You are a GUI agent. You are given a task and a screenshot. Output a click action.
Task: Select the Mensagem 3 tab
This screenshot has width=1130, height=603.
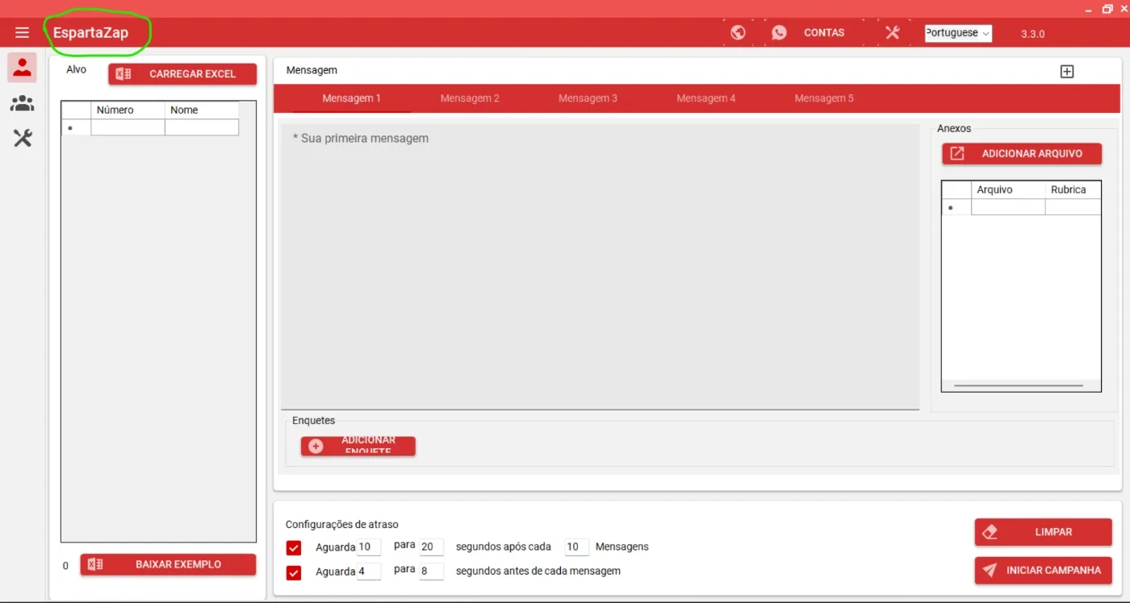tap(588, 98)
